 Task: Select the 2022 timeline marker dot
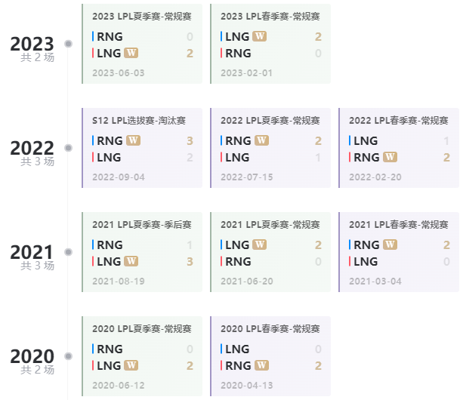[69, 148]
